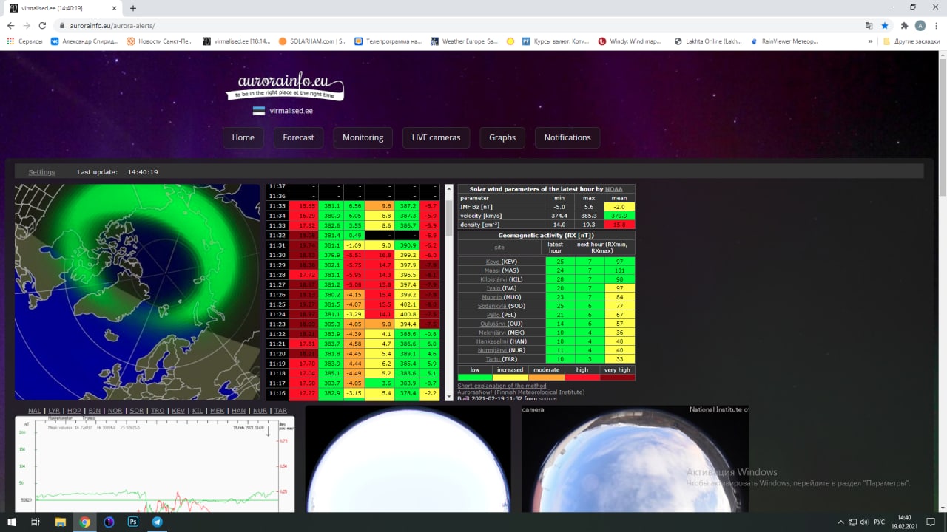Open the Новости Санкт-Пе... bookmark
This screenshot has width=947, height=532.
pyautogui.click(x=160, y=41)
